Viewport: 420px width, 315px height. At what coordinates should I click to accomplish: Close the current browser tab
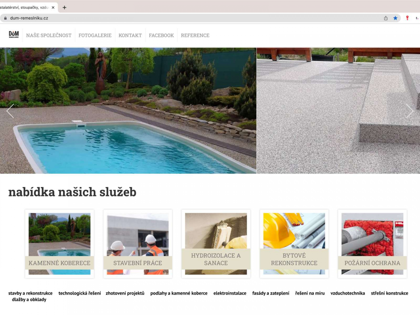[53, 7]
